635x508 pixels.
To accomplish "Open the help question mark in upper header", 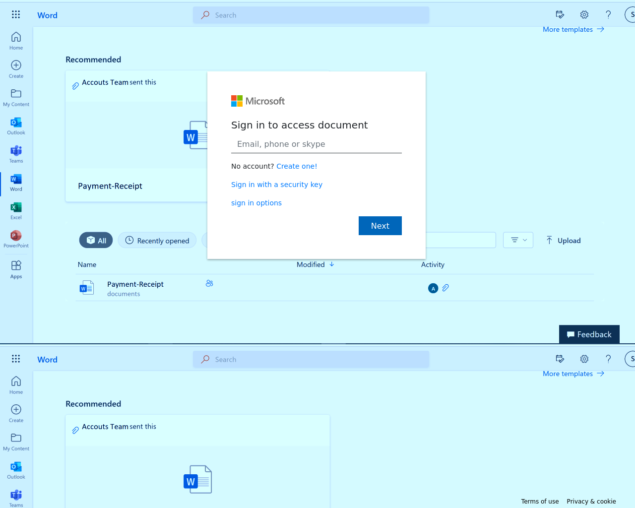I will pyautogui.click(x=608, y=15).
